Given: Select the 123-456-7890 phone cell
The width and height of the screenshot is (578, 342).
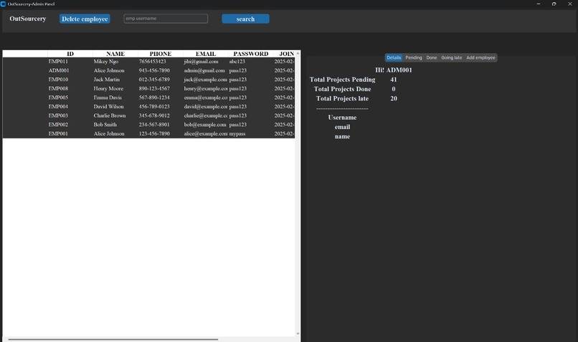Looking at the screenshot, I should point(154,134).
